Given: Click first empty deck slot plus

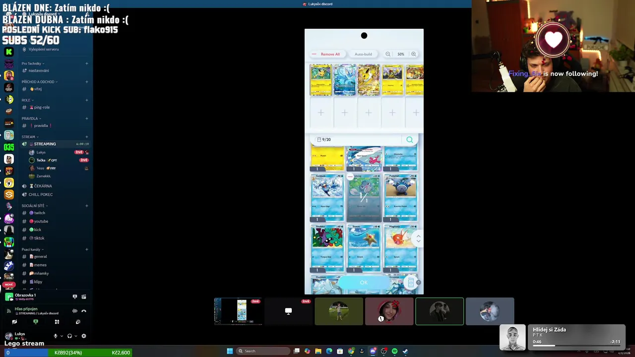Looking at the screenshot, I should coord(321,113).
